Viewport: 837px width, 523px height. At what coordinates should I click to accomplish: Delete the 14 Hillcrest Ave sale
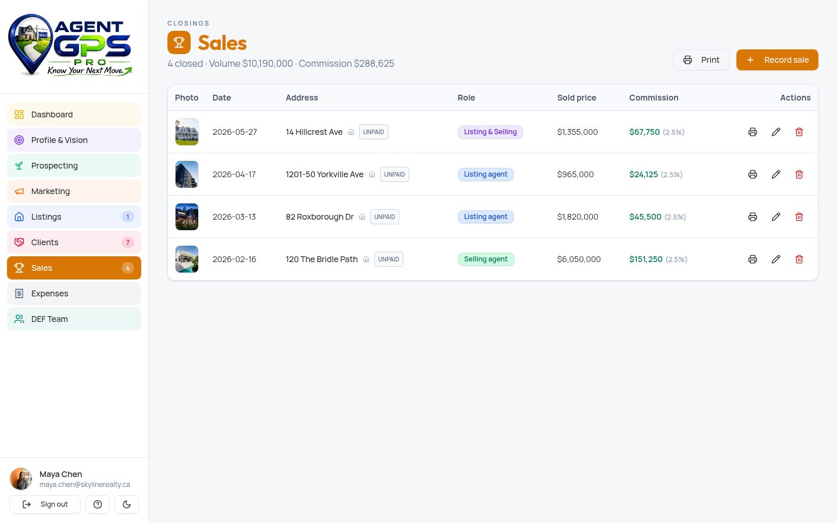[799, 132]
